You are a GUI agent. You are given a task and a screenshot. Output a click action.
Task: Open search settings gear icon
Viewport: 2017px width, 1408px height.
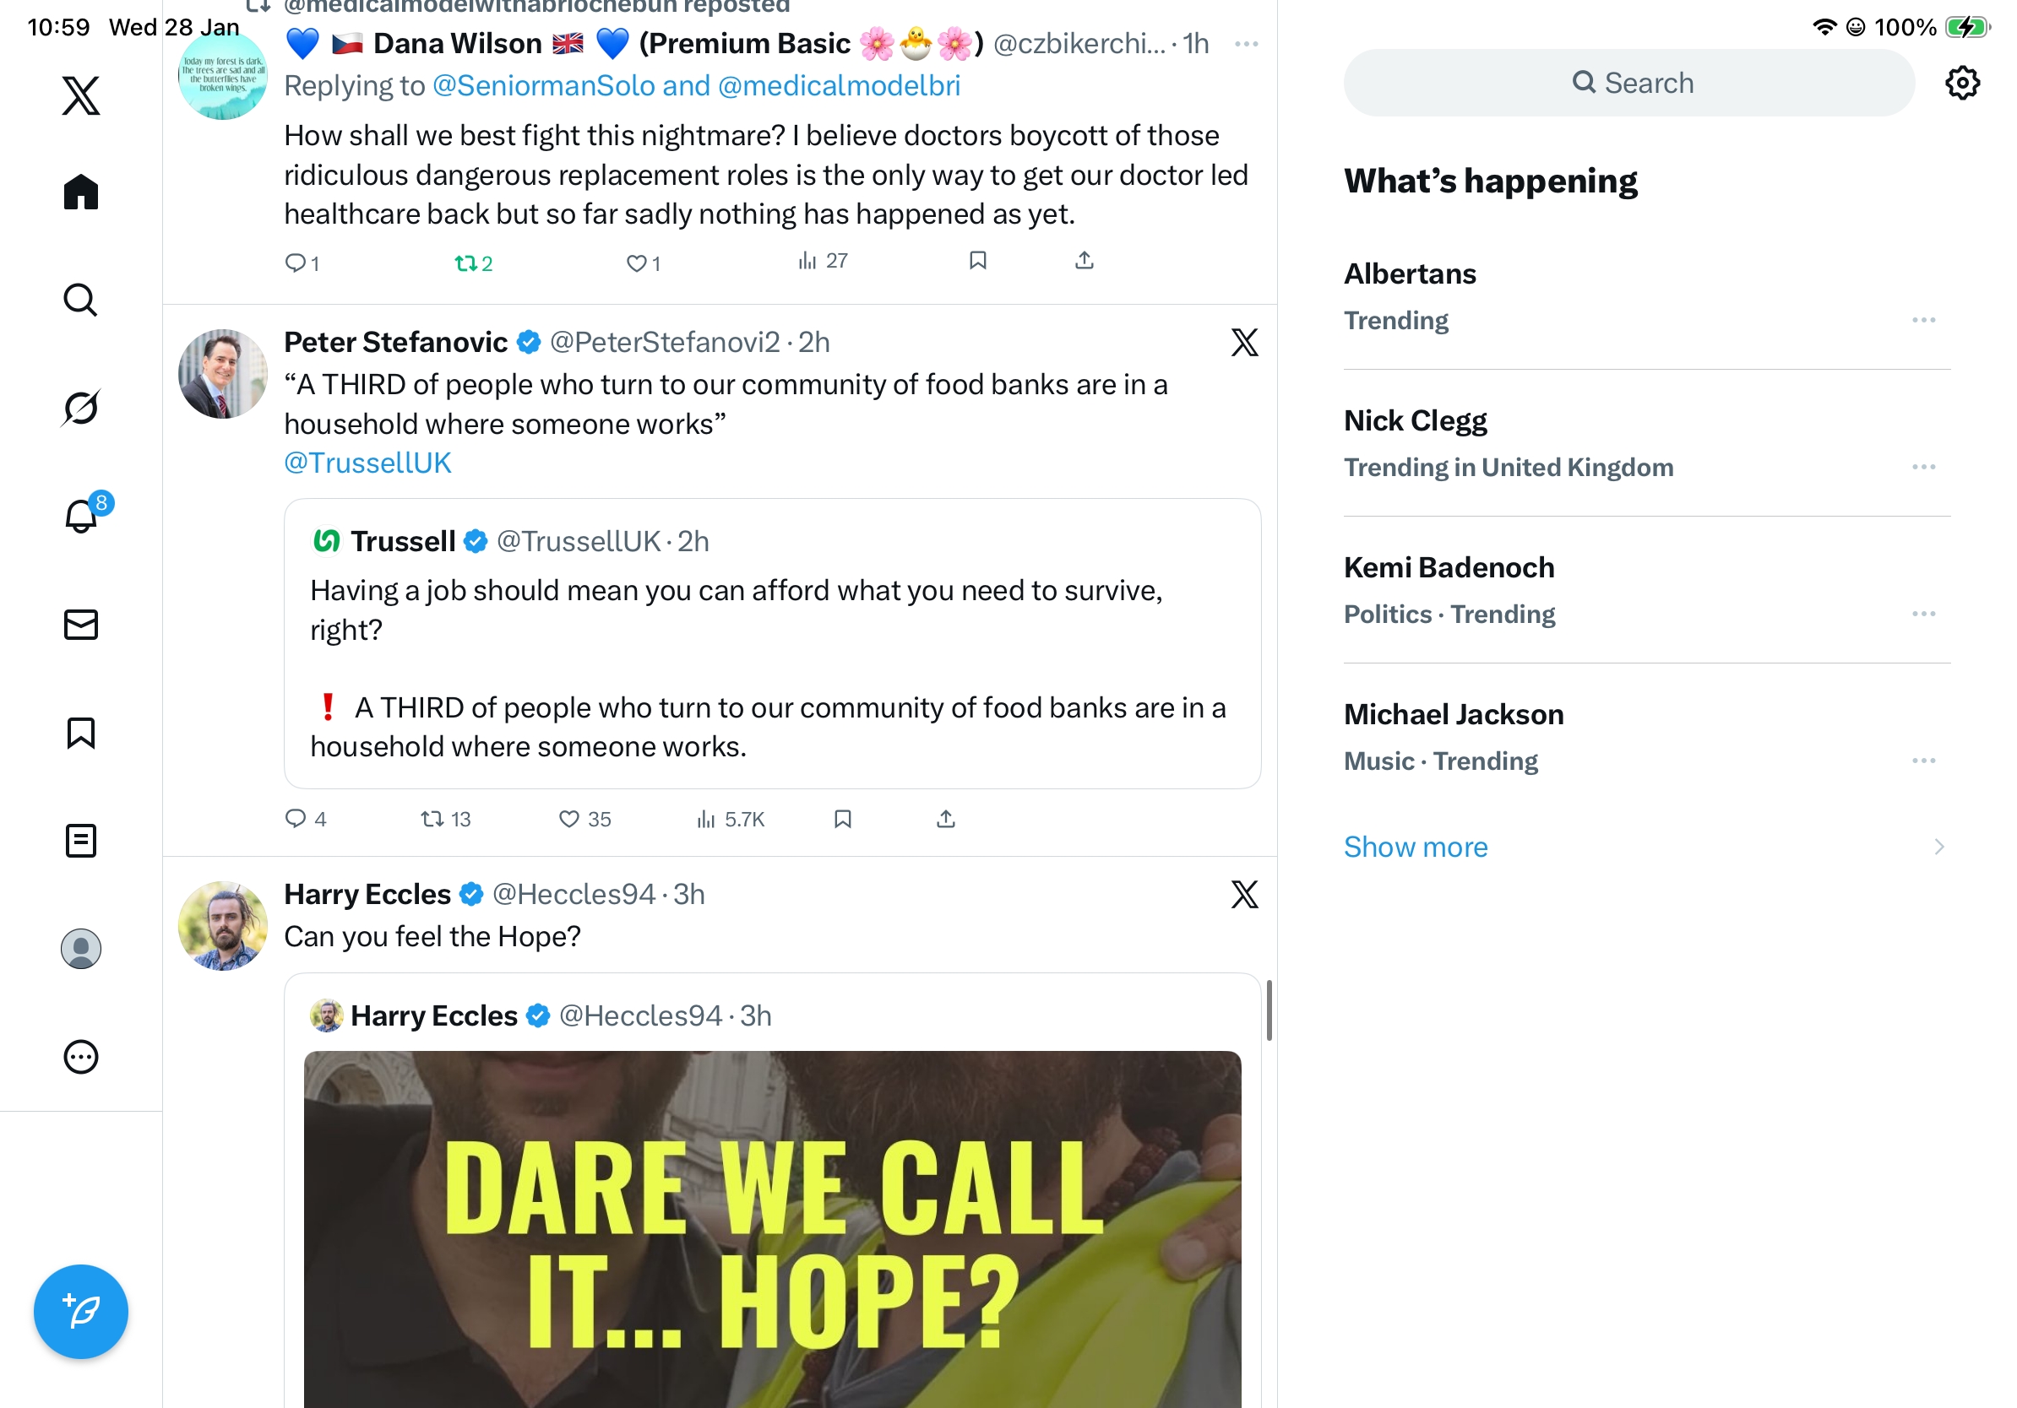pyautogui.click(x=1960, y=84)
